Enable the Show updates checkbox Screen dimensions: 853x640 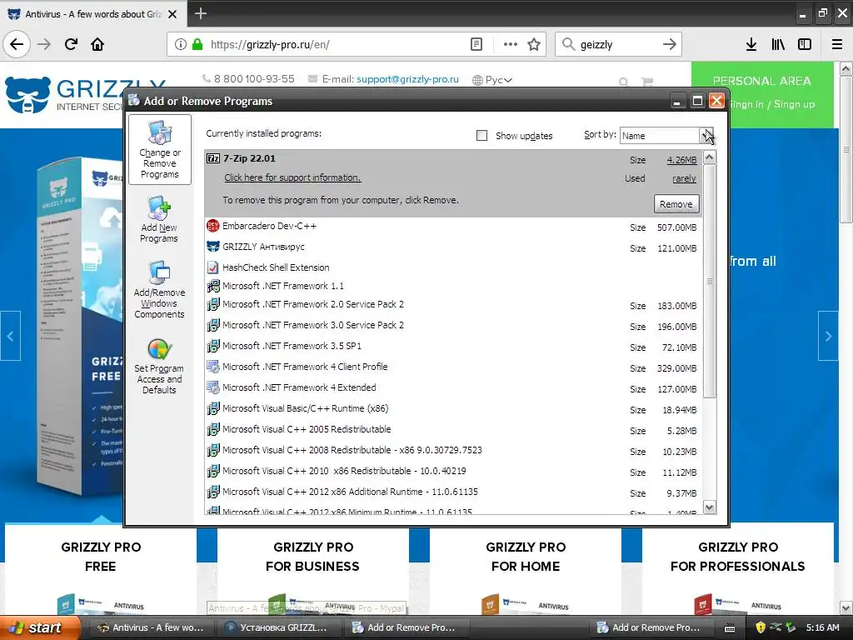point(482,136)
